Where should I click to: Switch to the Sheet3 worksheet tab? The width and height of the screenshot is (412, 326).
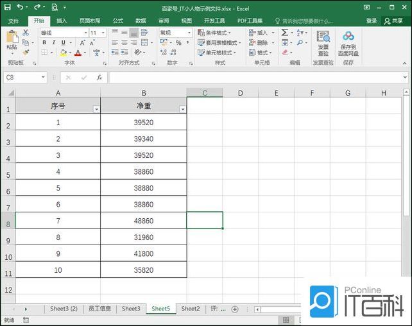point(131,309)
